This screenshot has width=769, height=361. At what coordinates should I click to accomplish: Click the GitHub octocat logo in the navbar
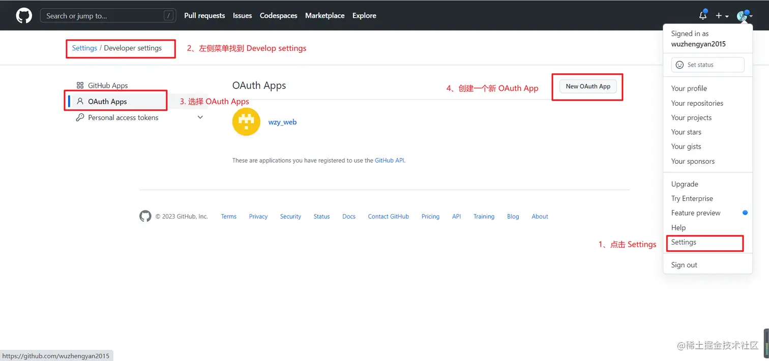[23, 15]
